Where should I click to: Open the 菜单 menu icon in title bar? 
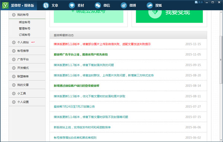pyautogui.click(x=199, y=2)
